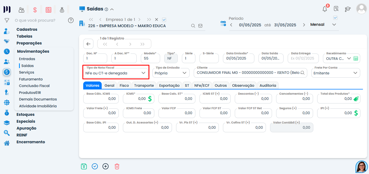Toggle the checkbox above the Mensal period
Screen dimensions: 369x174
tap(335, 18)
